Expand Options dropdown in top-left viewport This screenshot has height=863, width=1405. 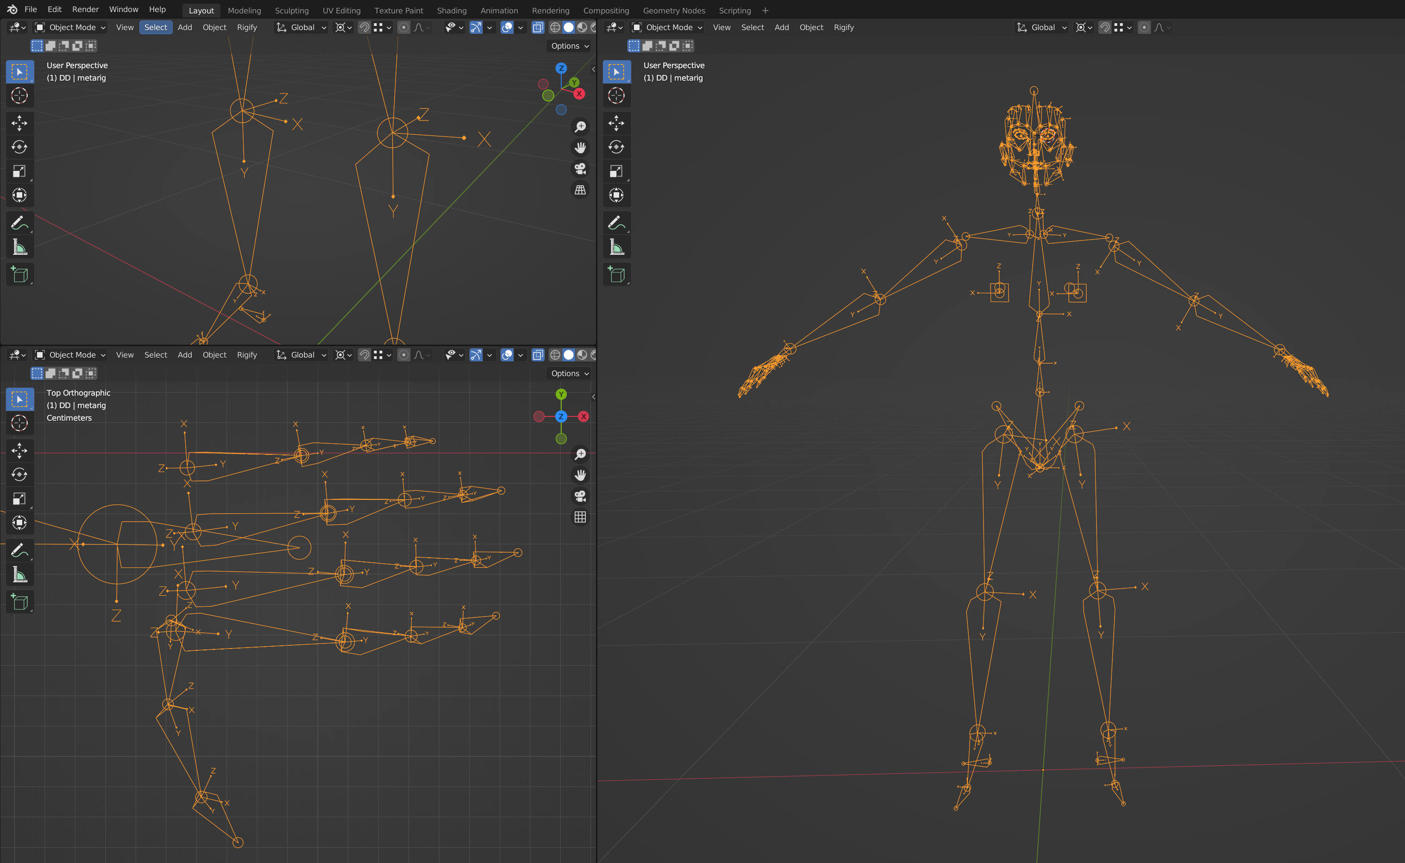coord(569,46)
